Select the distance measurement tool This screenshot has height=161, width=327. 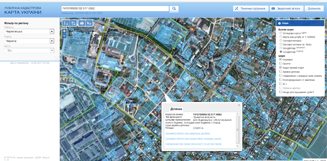pyautogui.click(x=66, y=23)
